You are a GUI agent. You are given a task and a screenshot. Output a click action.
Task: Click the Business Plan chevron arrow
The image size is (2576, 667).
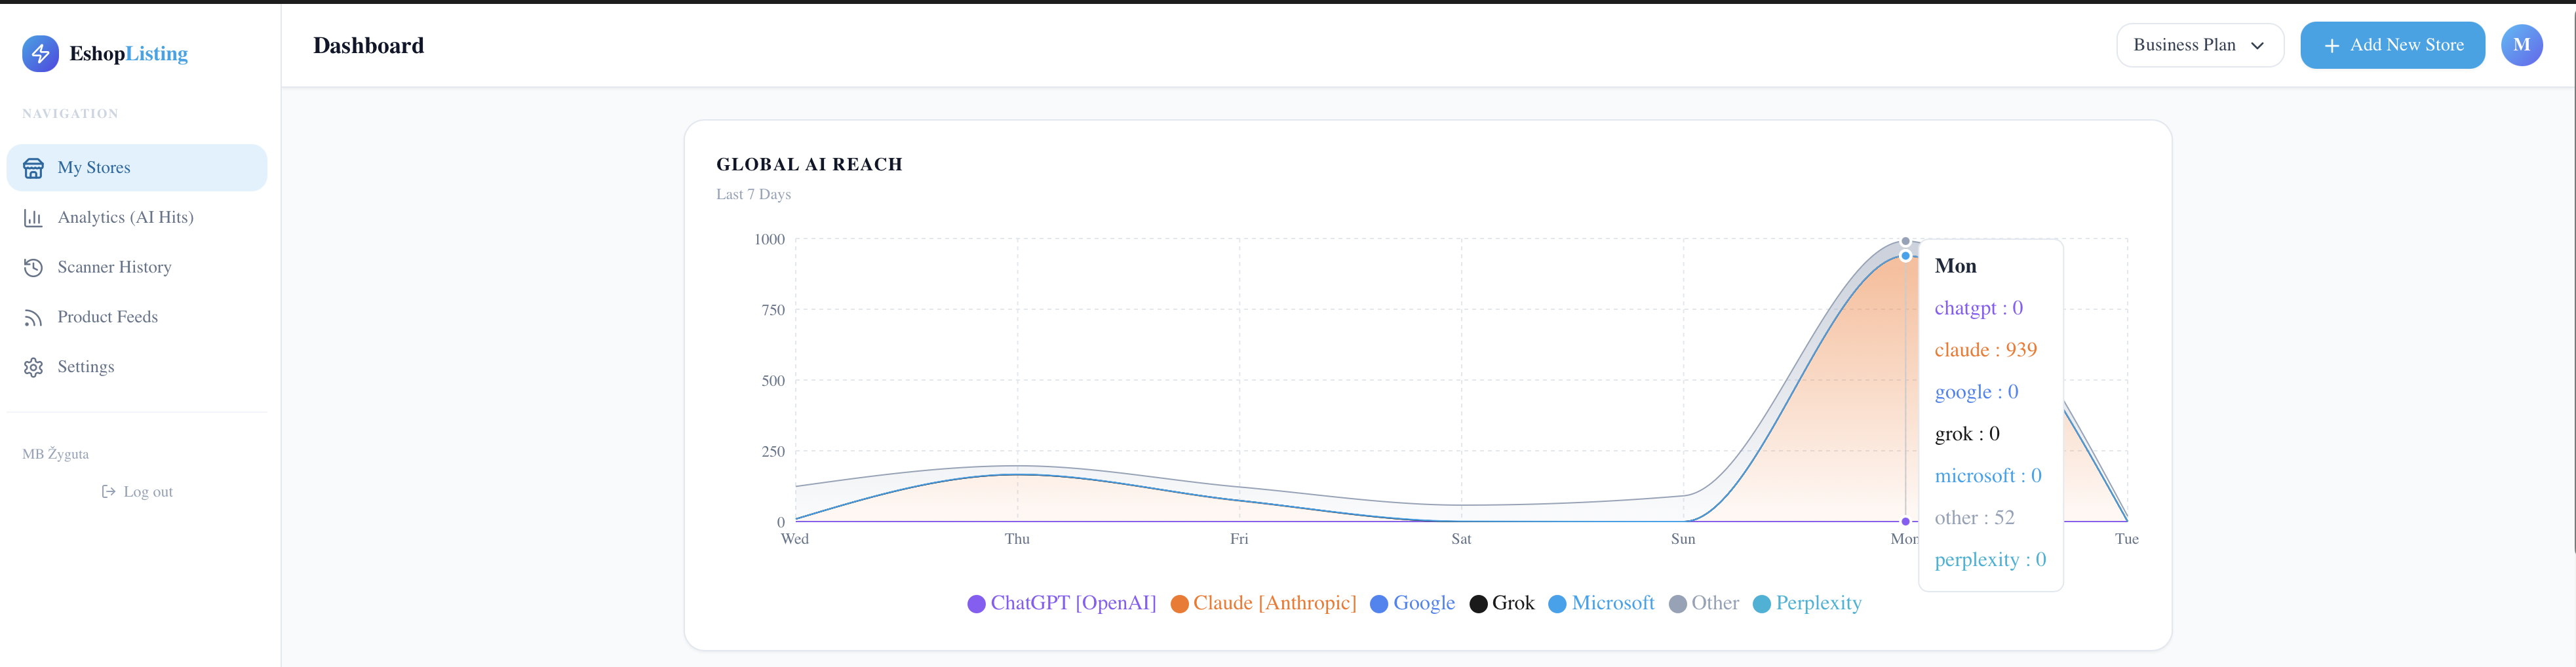click(2257, 46)
